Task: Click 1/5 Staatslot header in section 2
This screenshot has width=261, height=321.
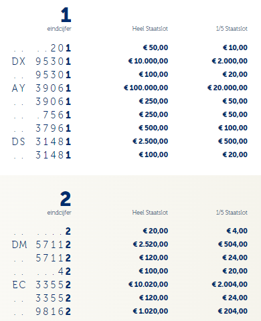Action: pyautogui.click(x=232, y=213)
